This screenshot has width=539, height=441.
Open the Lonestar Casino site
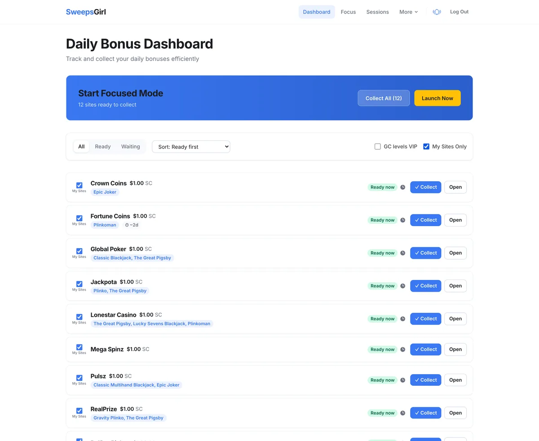tap(455, 319)
